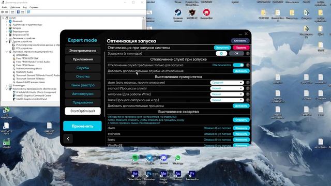This screenshot has width=331, height=186.
Task: Click the back chevron button in the optimizer sidebar
Action: [x=68, y=138]
